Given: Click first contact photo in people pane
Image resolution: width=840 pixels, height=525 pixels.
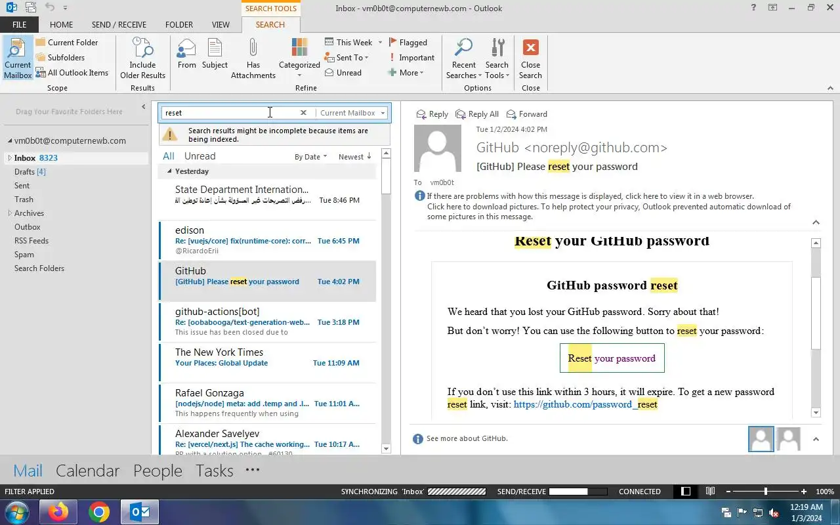Looking at the screenshot, I should tap(761, 439).
